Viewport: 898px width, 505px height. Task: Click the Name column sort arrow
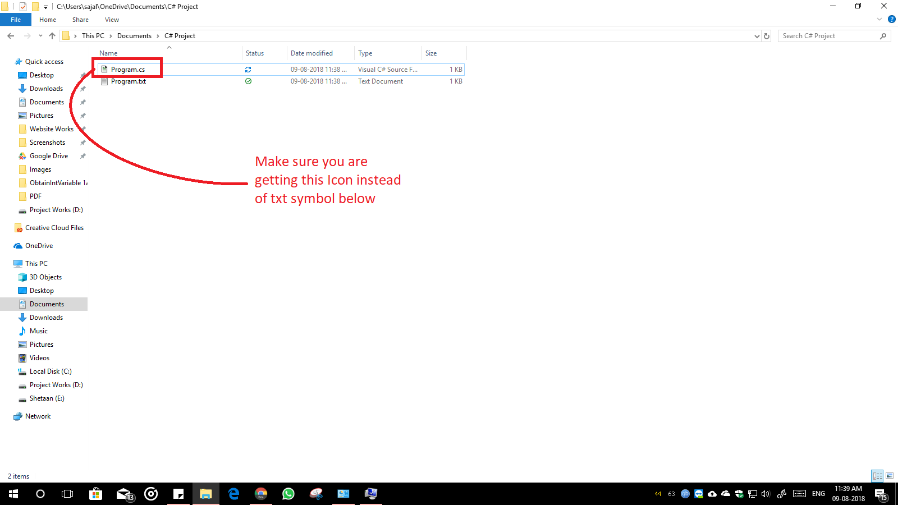pos(169,48)
